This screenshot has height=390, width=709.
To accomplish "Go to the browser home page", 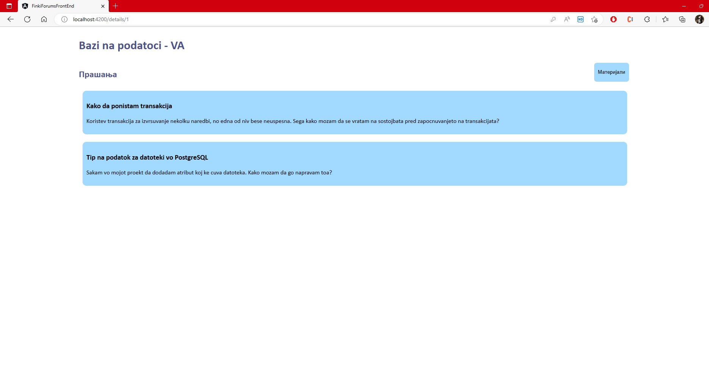I will tap(44, 19).
